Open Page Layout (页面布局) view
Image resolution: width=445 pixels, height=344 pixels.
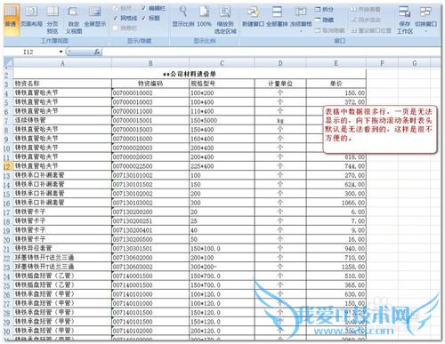(31, 16)
